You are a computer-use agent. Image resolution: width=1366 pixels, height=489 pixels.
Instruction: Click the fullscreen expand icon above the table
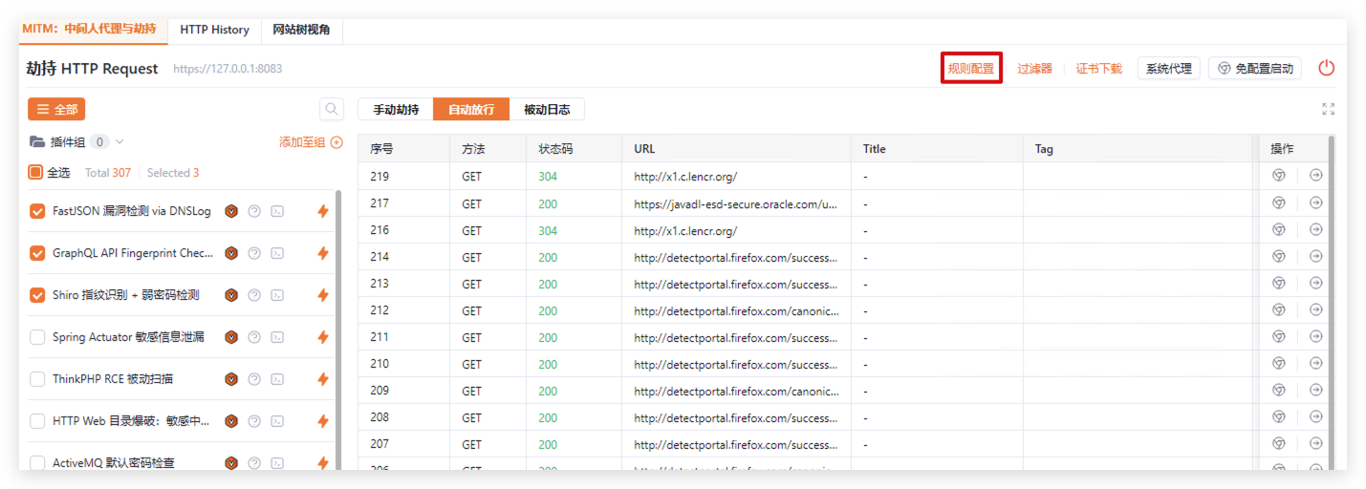(1328, 110)
